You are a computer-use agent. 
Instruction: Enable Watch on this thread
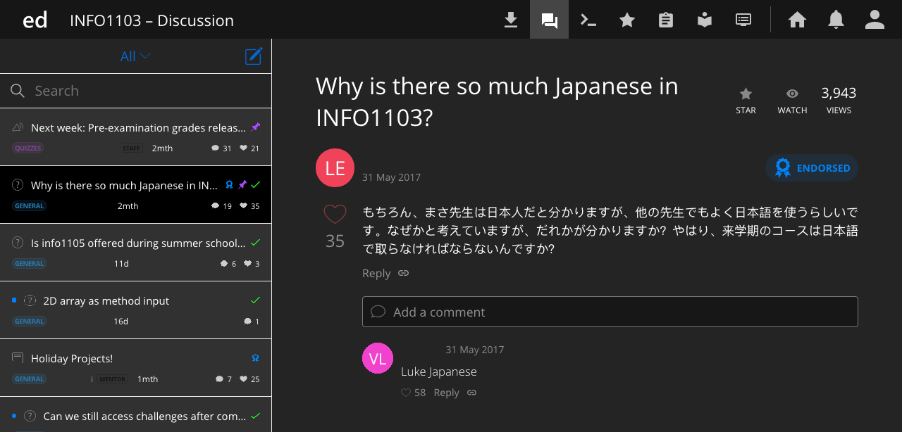coord(792,99)
